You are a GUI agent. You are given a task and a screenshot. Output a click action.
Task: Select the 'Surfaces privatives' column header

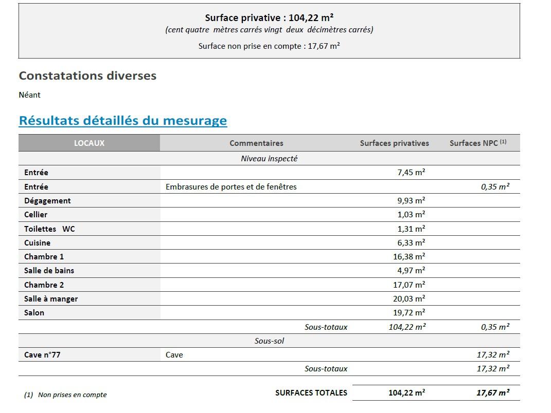[x=394, y=143]
